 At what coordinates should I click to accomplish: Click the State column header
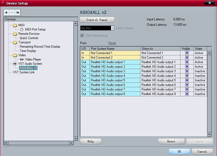(x=200, y=49)
